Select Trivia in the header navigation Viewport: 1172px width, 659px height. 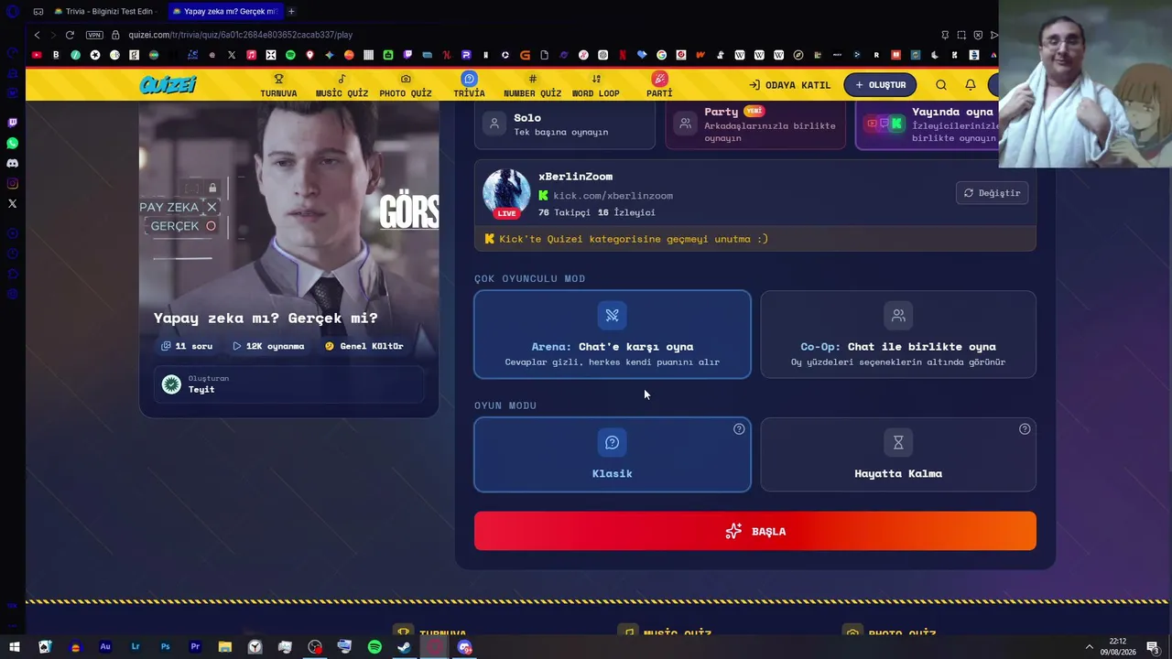click(x=469, y=85)
